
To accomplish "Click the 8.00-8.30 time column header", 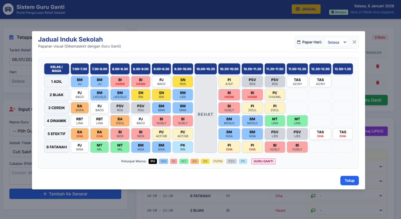I will pyautogui.click(x=120, y=69).
